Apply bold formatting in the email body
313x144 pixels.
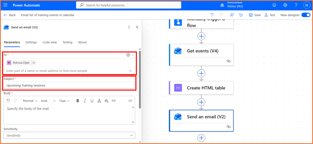click(78, 101)
